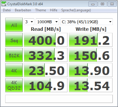The height and width of the screenshot is (107, 118).
Task: Click the Seq write result 191.2
Action: pyautogui.click(x=91, y=40)
